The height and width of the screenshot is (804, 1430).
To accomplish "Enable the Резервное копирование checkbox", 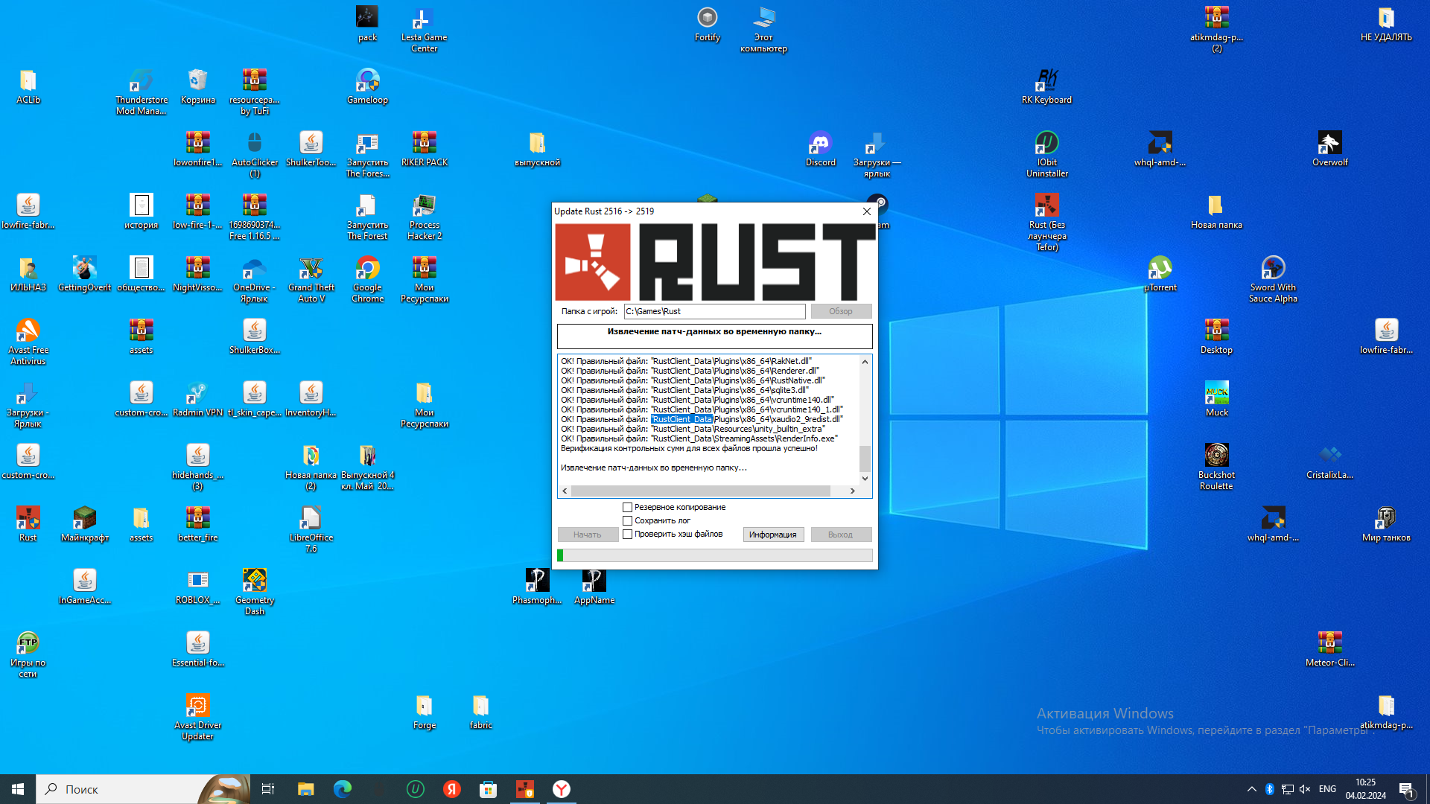I will pyautogui.click(x=627, y=508).
